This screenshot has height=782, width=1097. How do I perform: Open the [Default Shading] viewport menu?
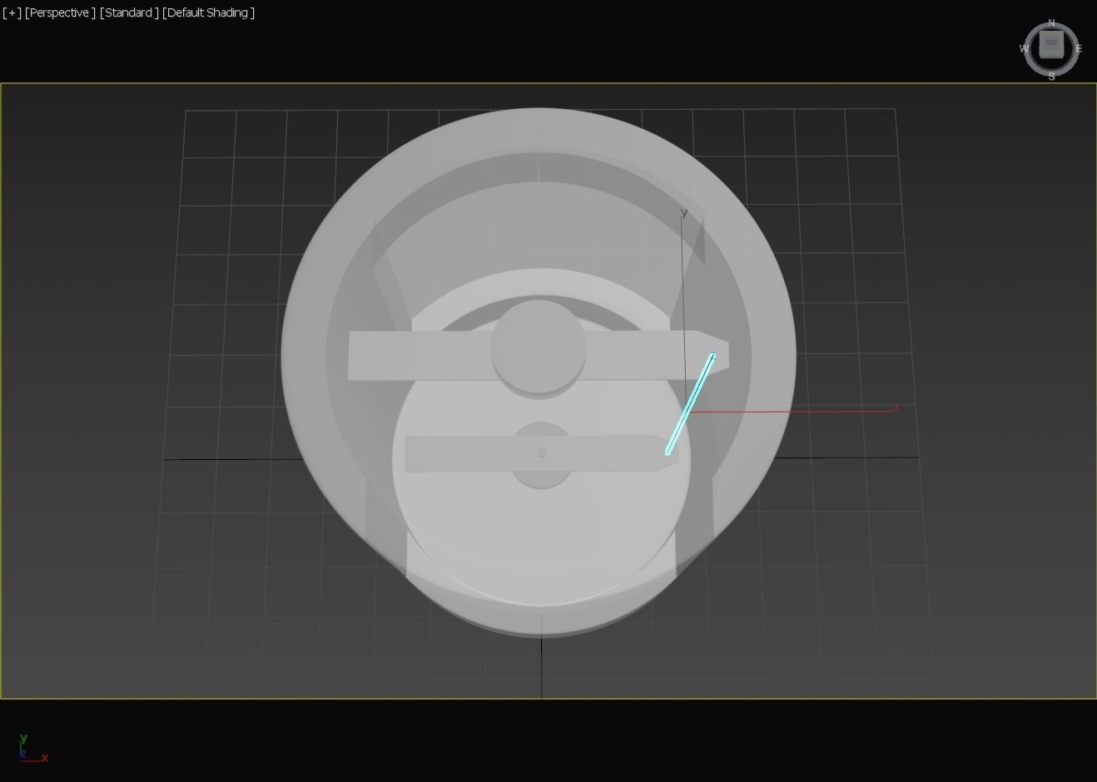click(x=208, y=12)
